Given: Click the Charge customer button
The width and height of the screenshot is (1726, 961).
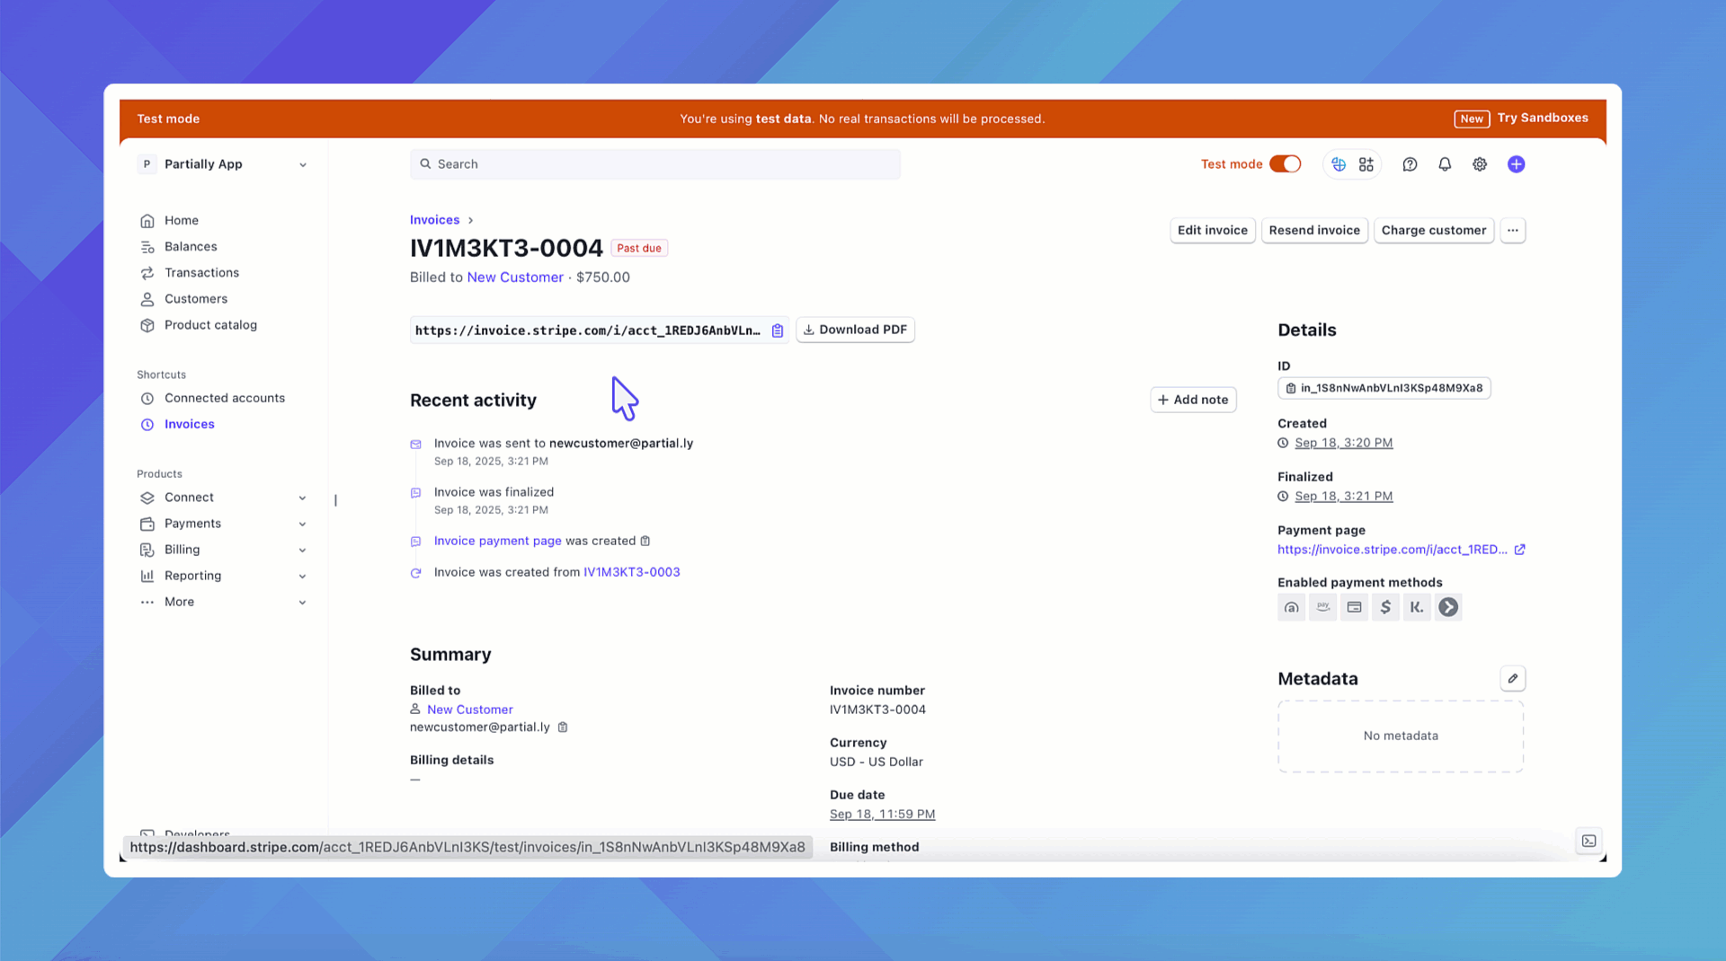Looking at the screenshot, I should click(x=1433, y=231).
